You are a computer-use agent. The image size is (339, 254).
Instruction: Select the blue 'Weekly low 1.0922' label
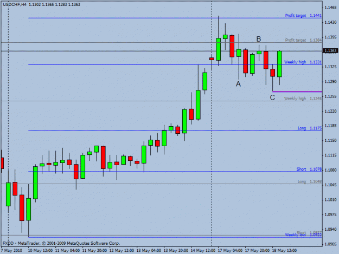coord(303,235)
